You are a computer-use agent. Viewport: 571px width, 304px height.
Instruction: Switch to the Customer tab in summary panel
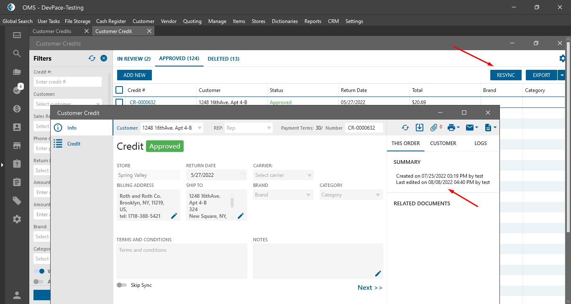pos(443,143)
